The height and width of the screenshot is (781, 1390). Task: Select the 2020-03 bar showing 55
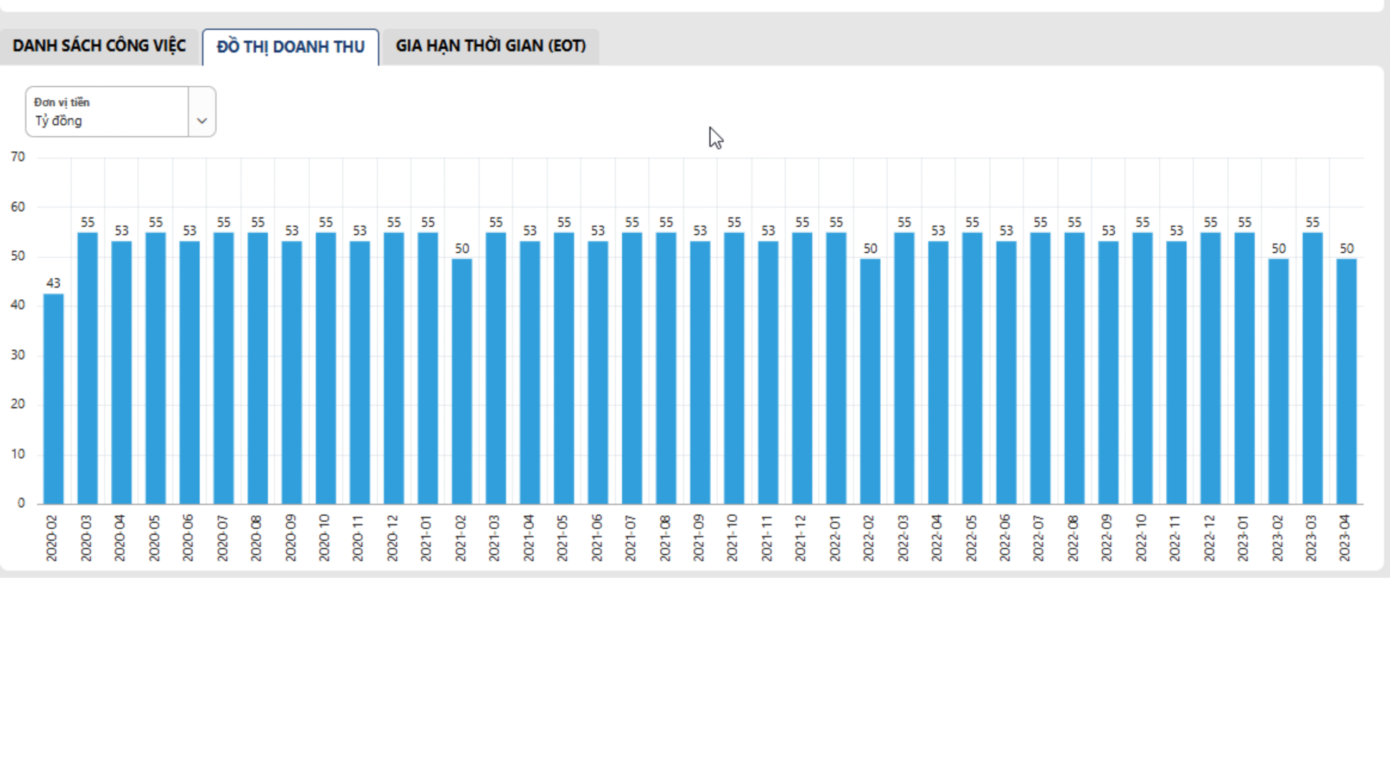coord(87,368)
